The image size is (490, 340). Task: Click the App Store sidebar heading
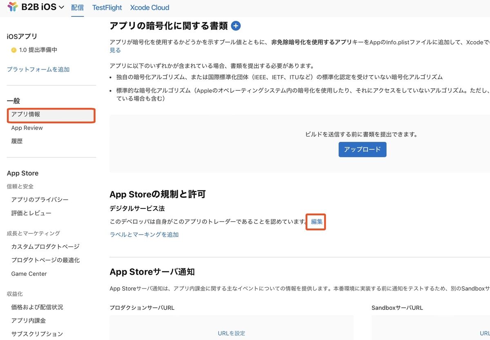(x=23, y=173)
